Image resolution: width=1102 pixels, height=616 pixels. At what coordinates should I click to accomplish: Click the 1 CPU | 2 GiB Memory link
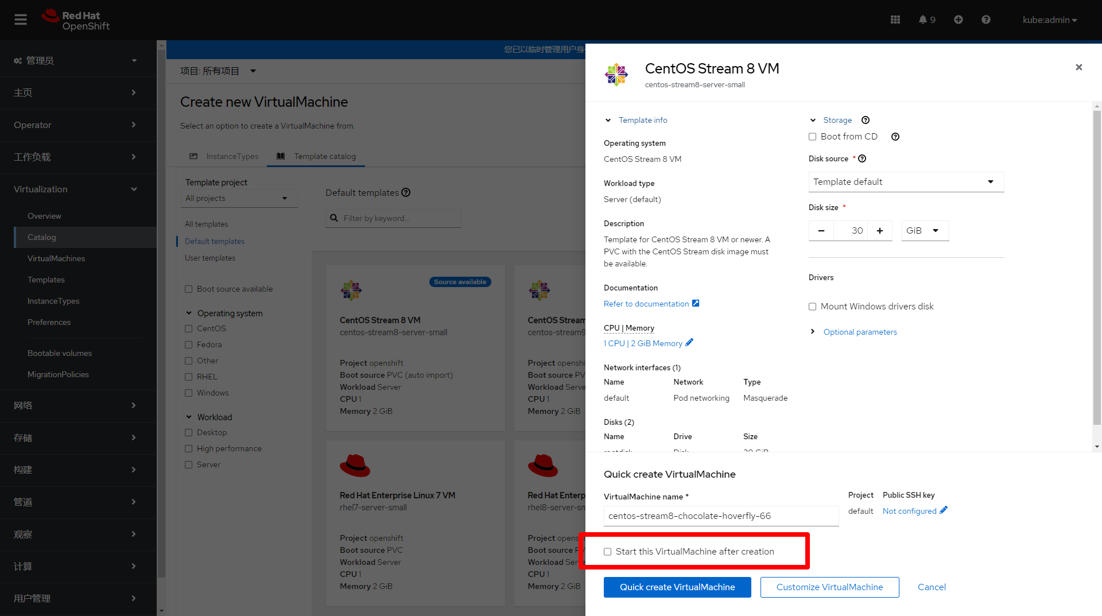(x=643, y=343)
